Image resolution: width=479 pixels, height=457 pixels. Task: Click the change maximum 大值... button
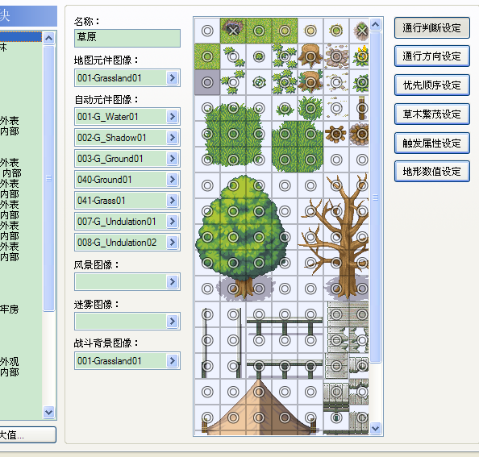pos(27,434)
